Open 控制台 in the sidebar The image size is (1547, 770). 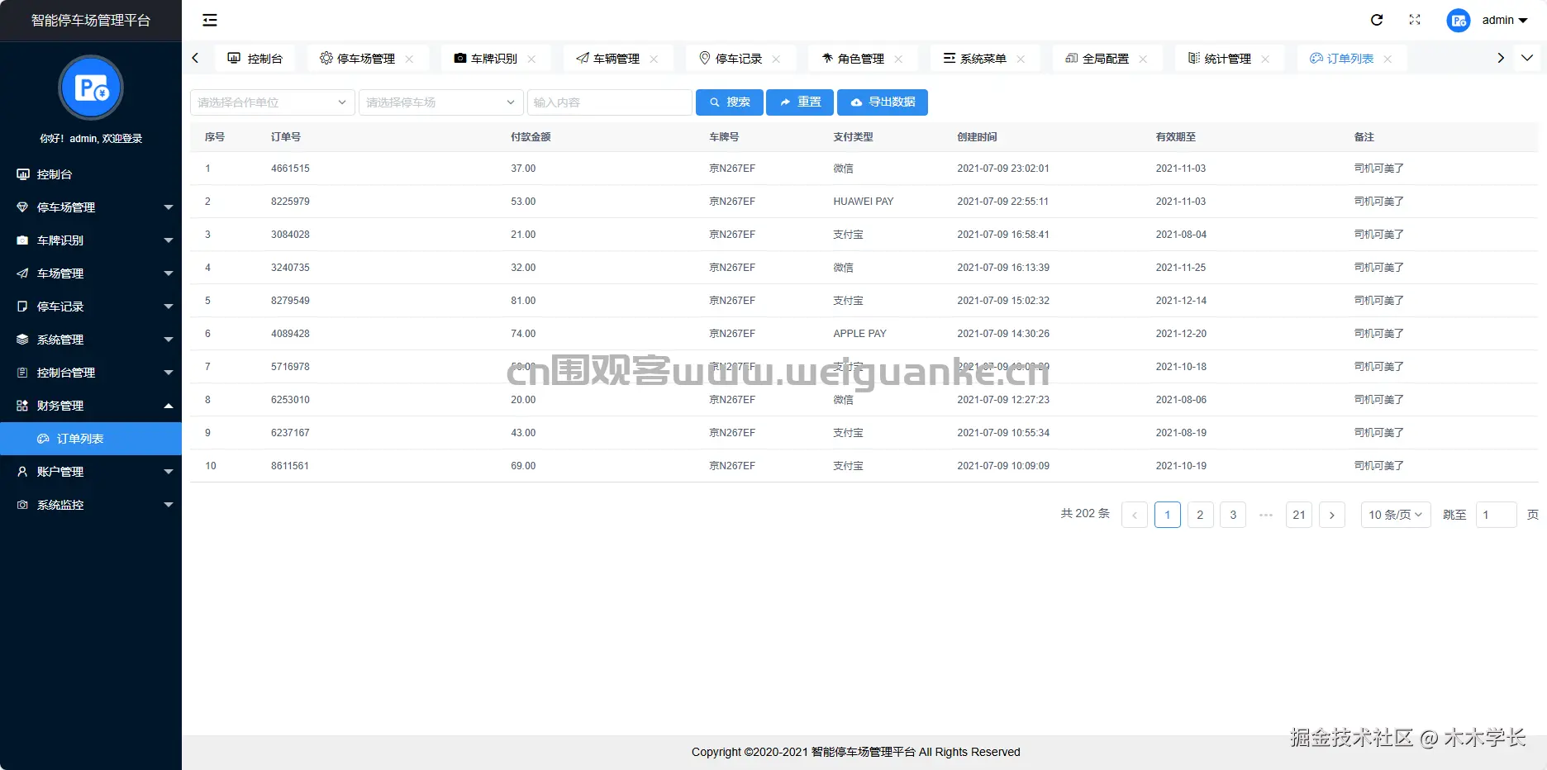coord(91,174)
